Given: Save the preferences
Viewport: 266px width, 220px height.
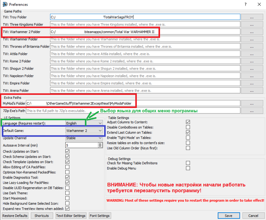Looking at the screenshot, I should point(229,216).
